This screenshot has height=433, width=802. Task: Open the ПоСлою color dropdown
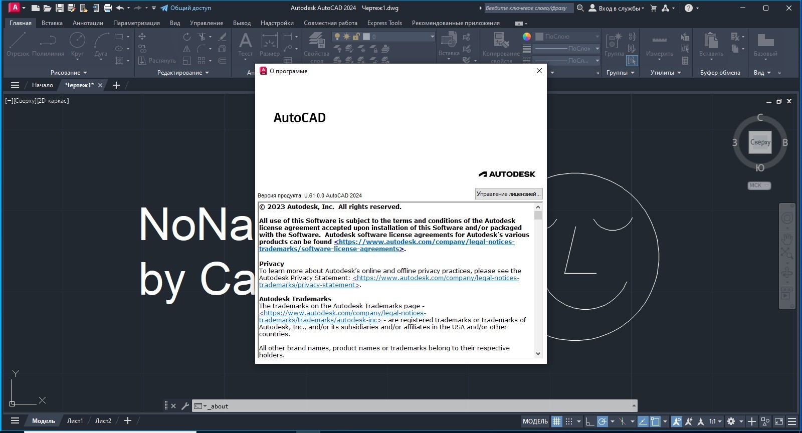[567, 37]
